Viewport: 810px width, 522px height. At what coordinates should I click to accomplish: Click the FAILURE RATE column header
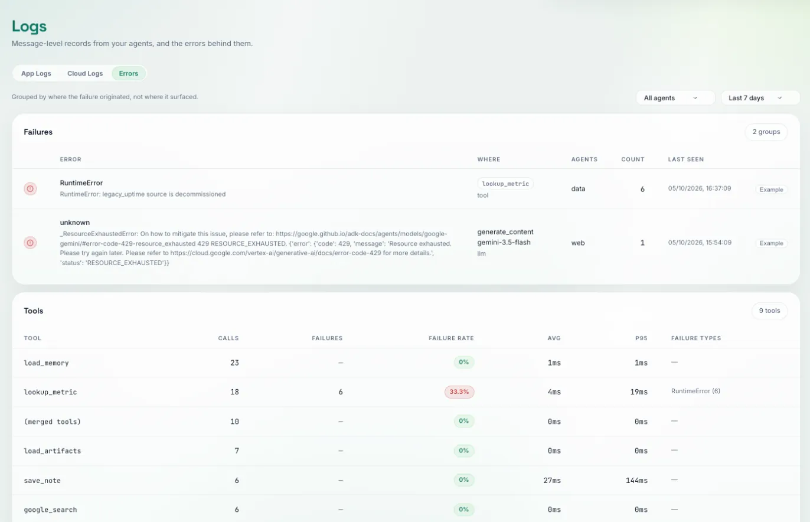tap(451, 338)
